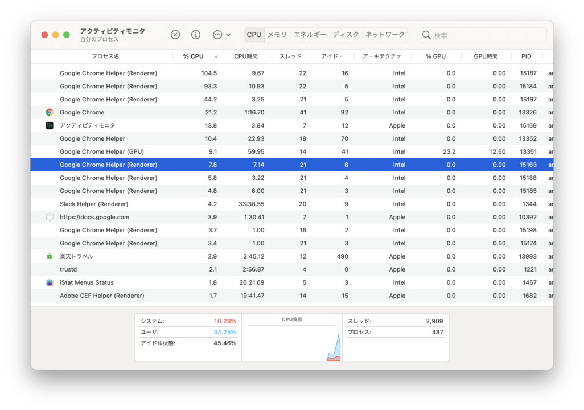
Task: Select the アクティビティモニタ process name
Action: (87, 125)
